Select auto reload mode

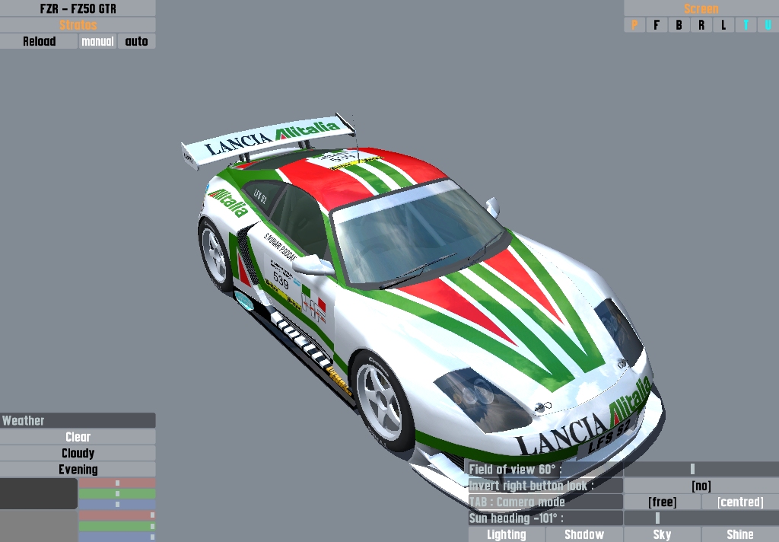[137, 41]
